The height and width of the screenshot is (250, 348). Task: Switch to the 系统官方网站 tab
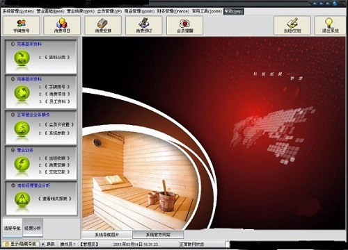pos(158,235)
